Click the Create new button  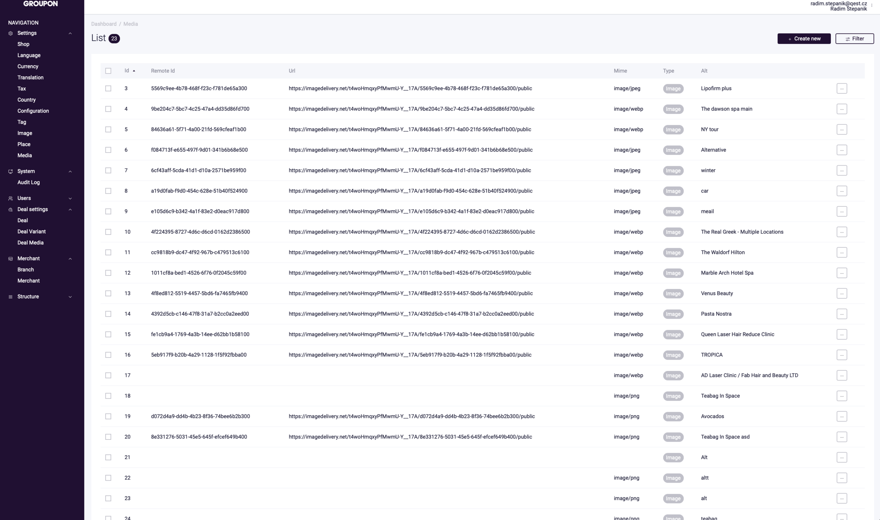point(804,39)
